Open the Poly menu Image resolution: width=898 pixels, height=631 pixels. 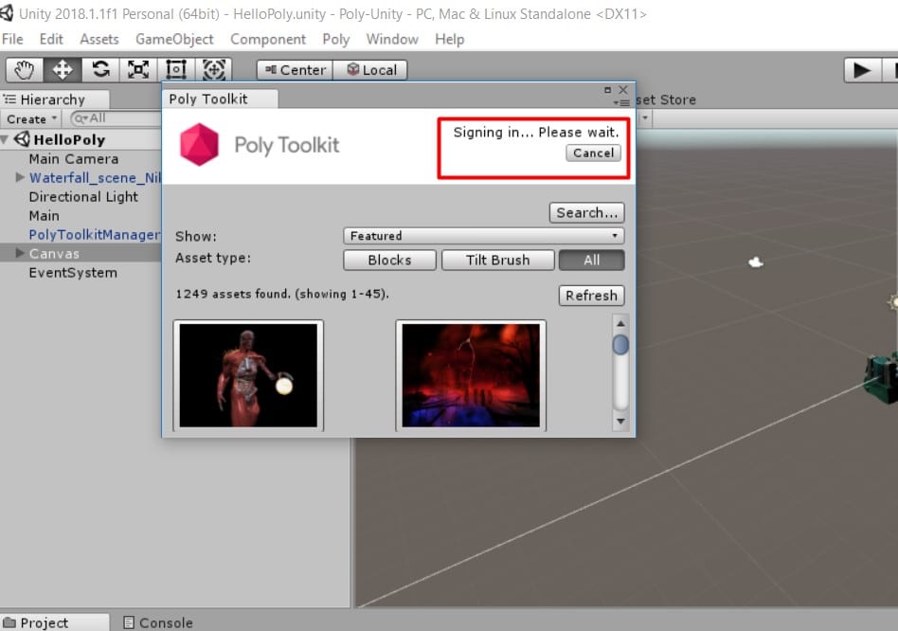(x=335, y=39)
